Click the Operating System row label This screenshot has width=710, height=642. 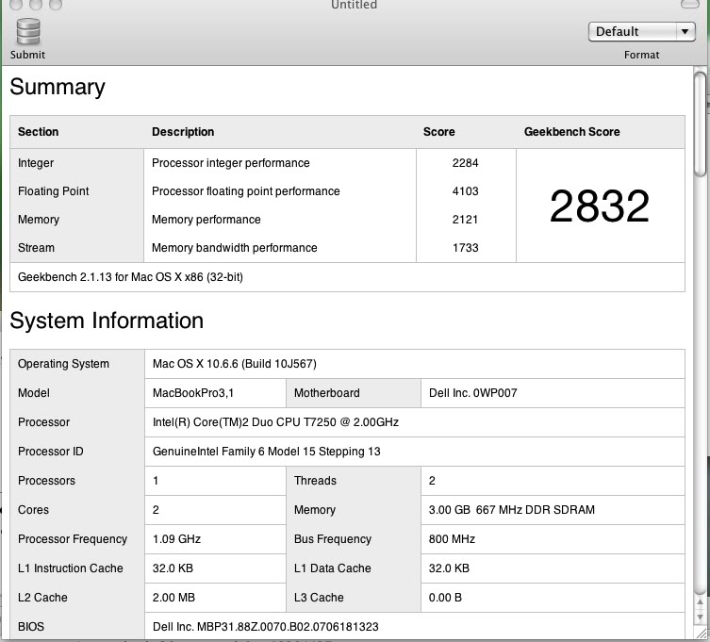pyautogui.click(x=63, y=364)
